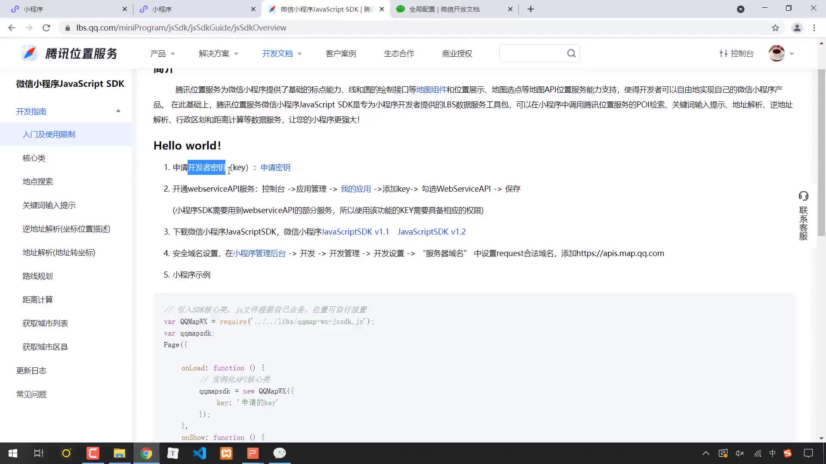Open the notification center icon
826x464 pixels.
coord(808,453)
